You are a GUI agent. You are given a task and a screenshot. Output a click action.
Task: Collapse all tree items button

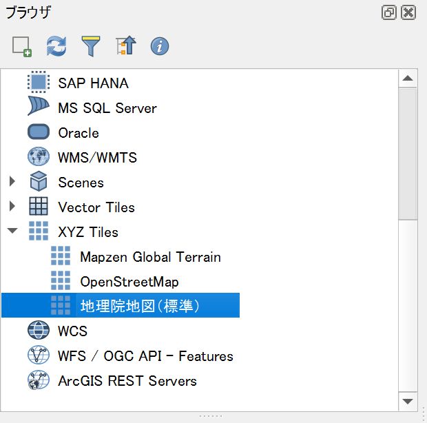pyautogui.click(x=125, y=45)
